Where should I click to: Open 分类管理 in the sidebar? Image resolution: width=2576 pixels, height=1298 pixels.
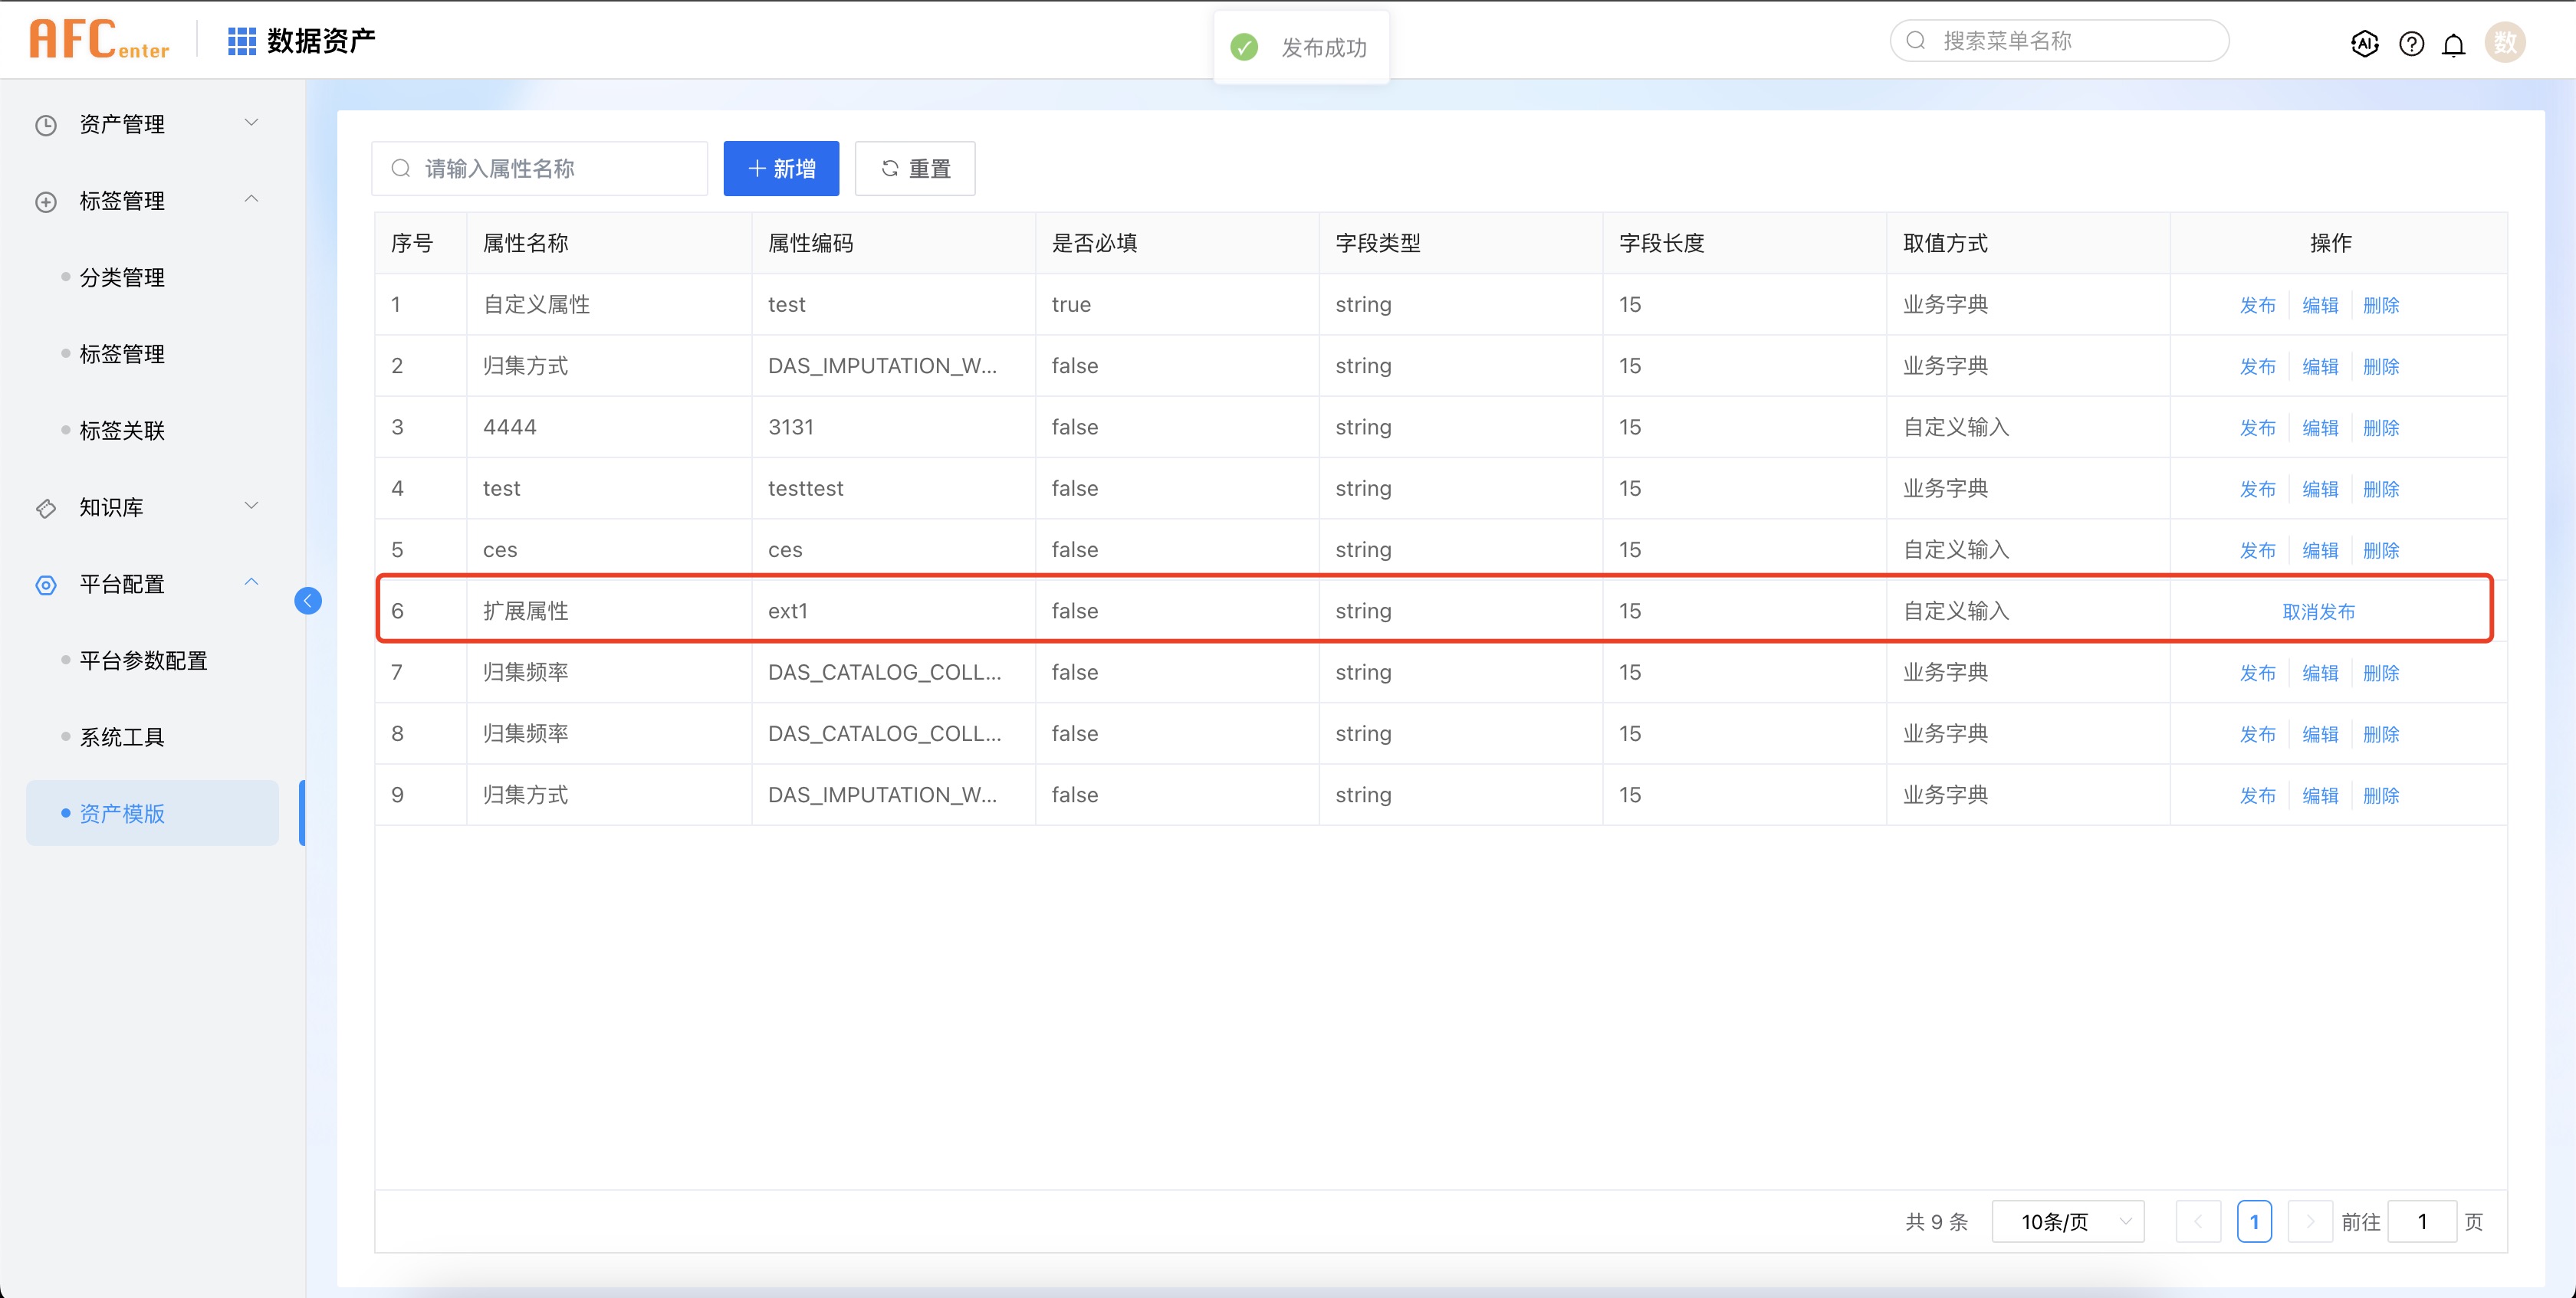122,278
